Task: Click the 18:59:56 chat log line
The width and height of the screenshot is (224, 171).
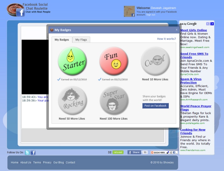Action: 35,100
